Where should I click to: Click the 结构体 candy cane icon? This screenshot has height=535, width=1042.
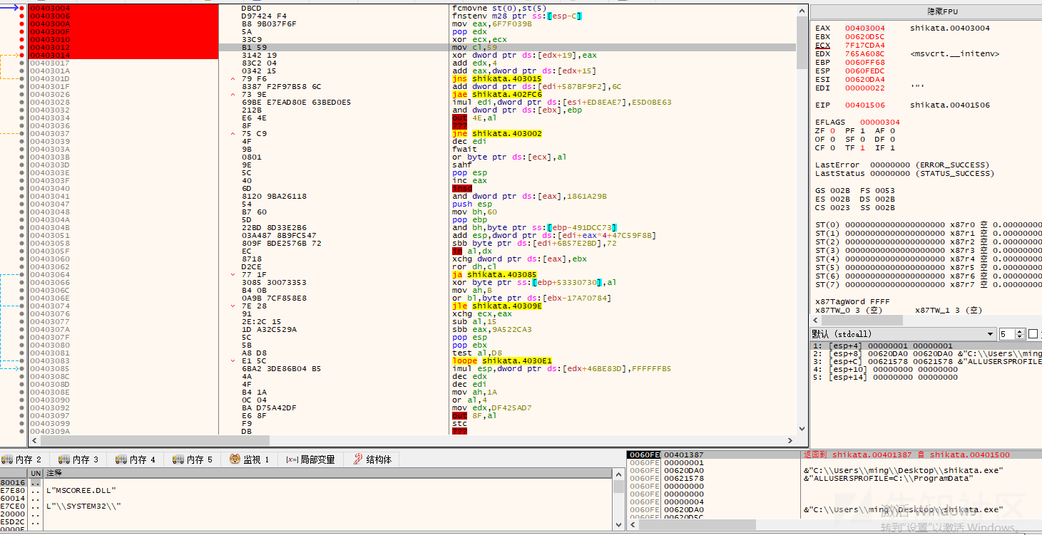359,459
